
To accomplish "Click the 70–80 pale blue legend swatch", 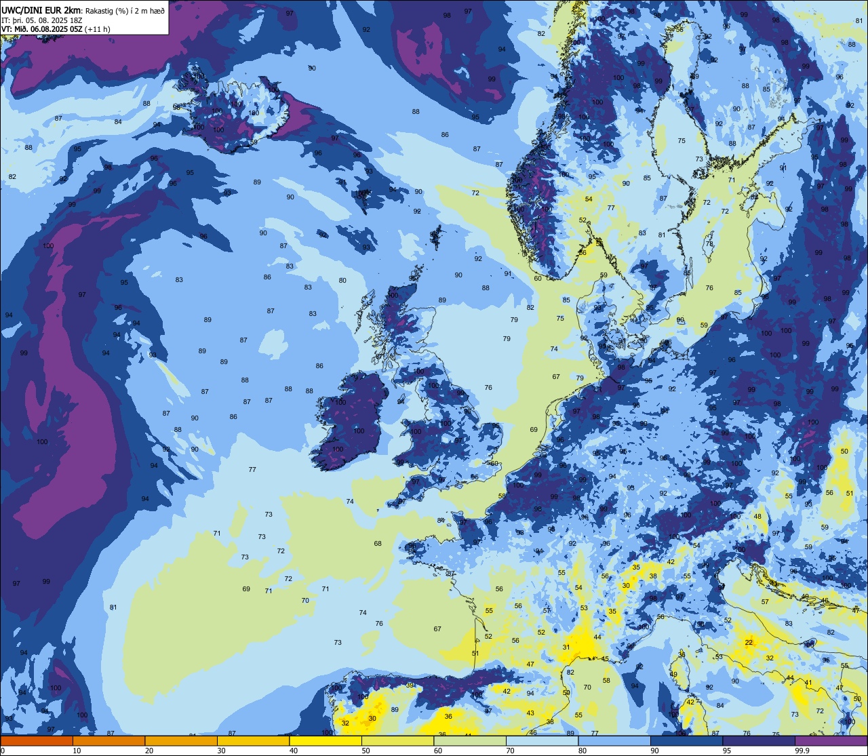I will pyautogui.click(x=542, y=740).
